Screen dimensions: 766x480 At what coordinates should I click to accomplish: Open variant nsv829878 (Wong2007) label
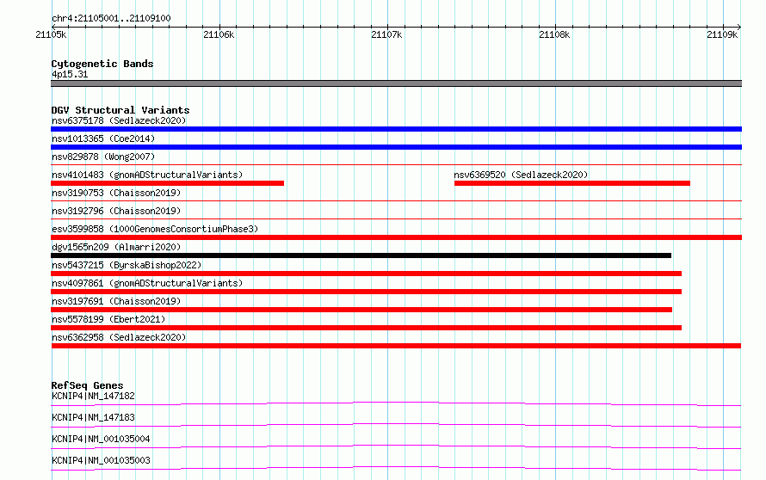click(103, 157)
